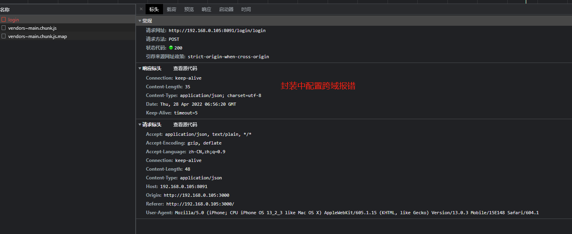Click the orange marker on the timeline
The height and width of the screenshot is (234, 572).
[526, 2]
